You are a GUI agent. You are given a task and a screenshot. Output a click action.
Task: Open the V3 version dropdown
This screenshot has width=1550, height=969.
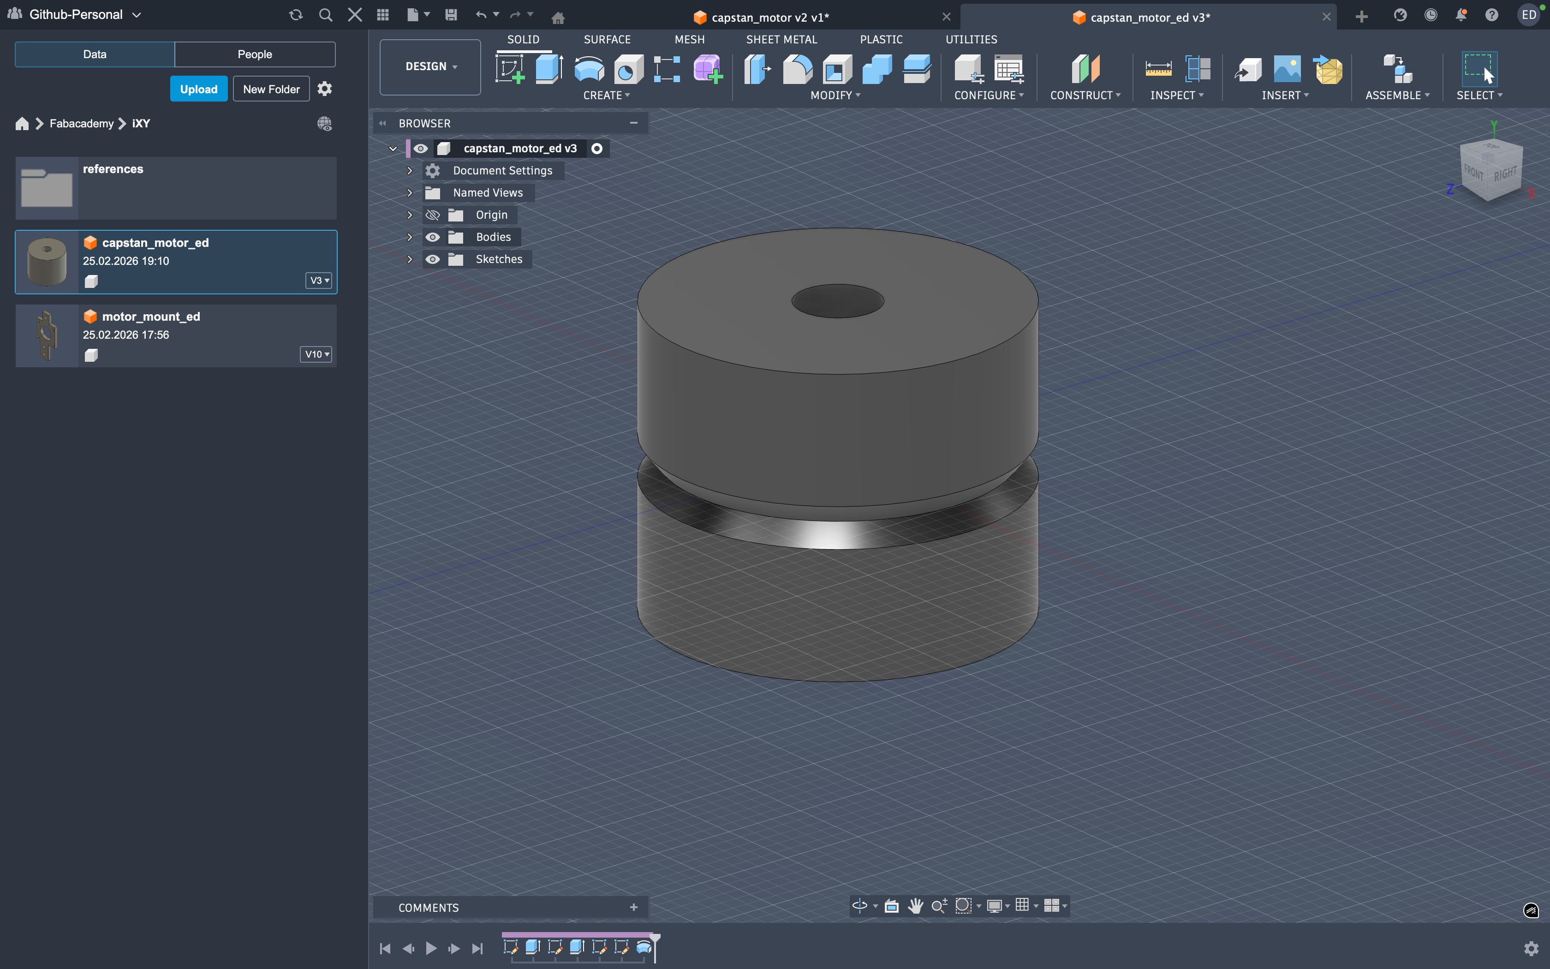coord(319,281)
